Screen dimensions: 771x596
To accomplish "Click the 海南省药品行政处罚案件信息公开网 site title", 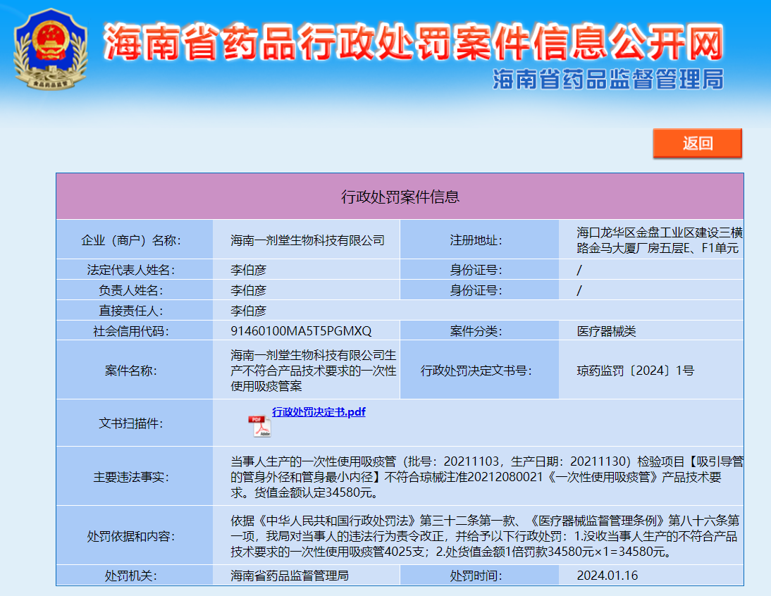I will pos(414,42).
